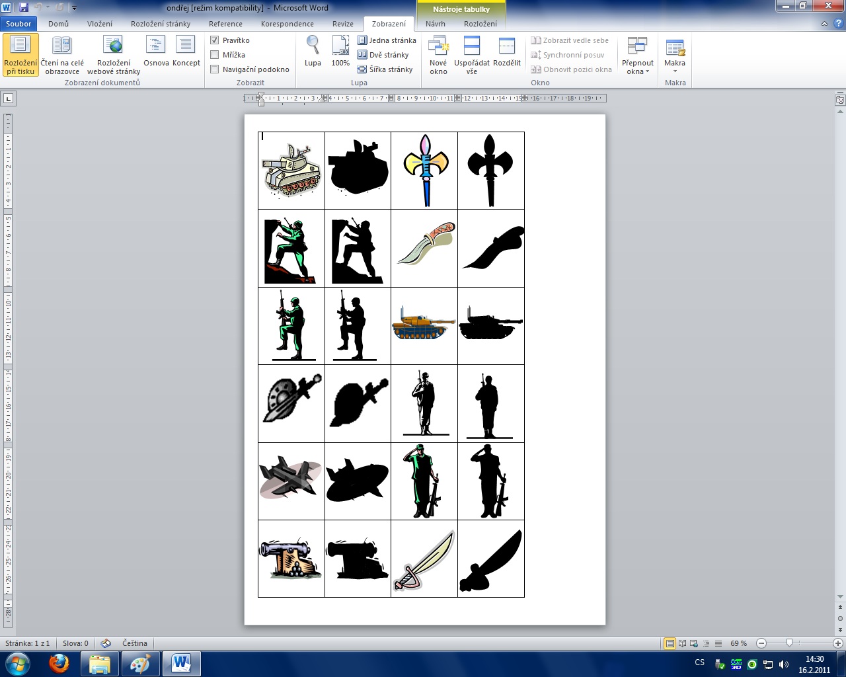Open Windows Explorer from the taskbar
The image size is (846, 677).
pos(100,664)
